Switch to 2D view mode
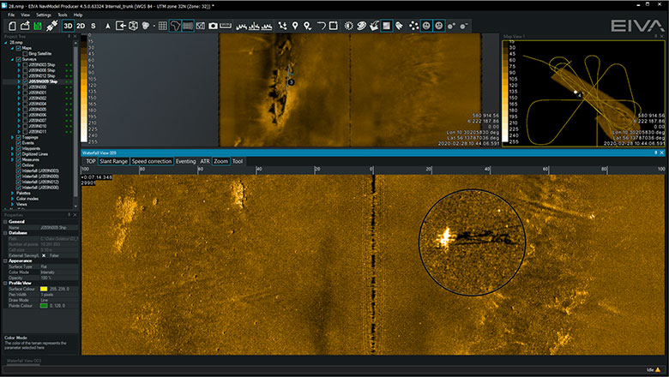This screenshot has width=669, height=377. [x=81, y=26]
